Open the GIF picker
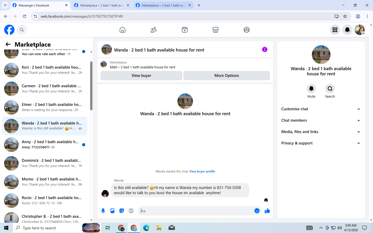This screenshot has width=373, height=233. click(x=131, y=211)
